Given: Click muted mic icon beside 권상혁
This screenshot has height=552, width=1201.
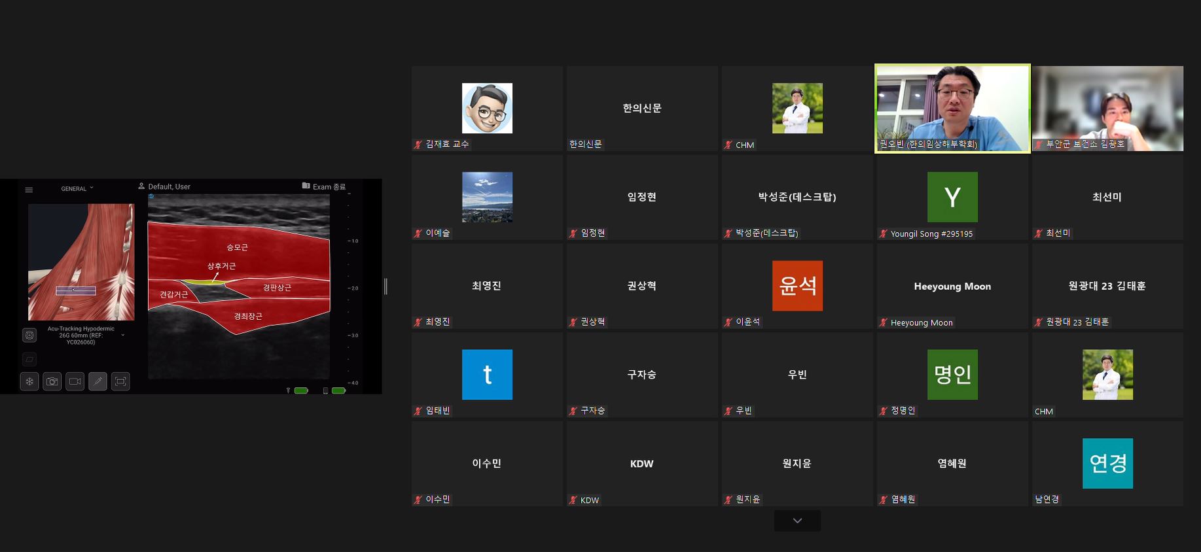Looking at the screenshot, I should click(573, 322).
